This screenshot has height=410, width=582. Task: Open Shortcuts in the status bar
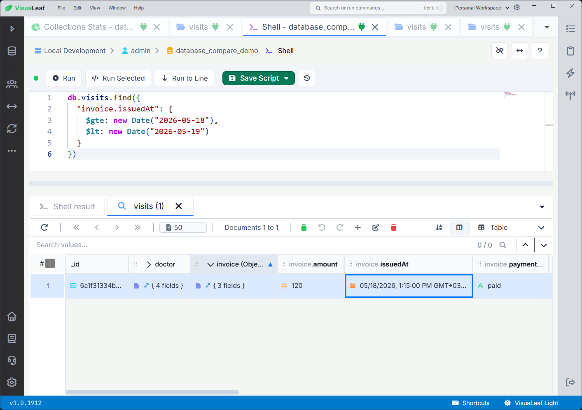pyautogui.click(x=471, y=403)
